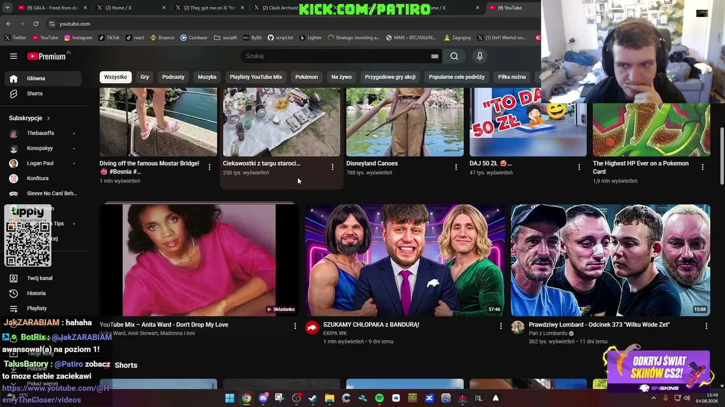Click the search magnifier button
This screenshot has width=725, height=407.
click(454, 56)
